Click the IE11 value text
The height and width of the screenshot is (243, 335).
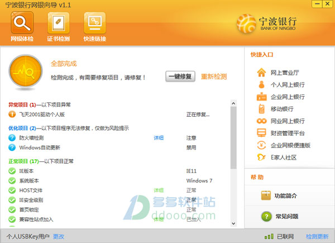[x=191, y=171]
